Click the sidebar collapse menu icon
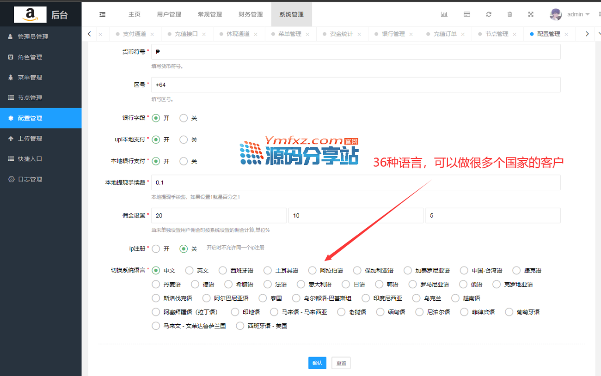The width and height of the screenshot is (601, 376). tap(102, 14)
